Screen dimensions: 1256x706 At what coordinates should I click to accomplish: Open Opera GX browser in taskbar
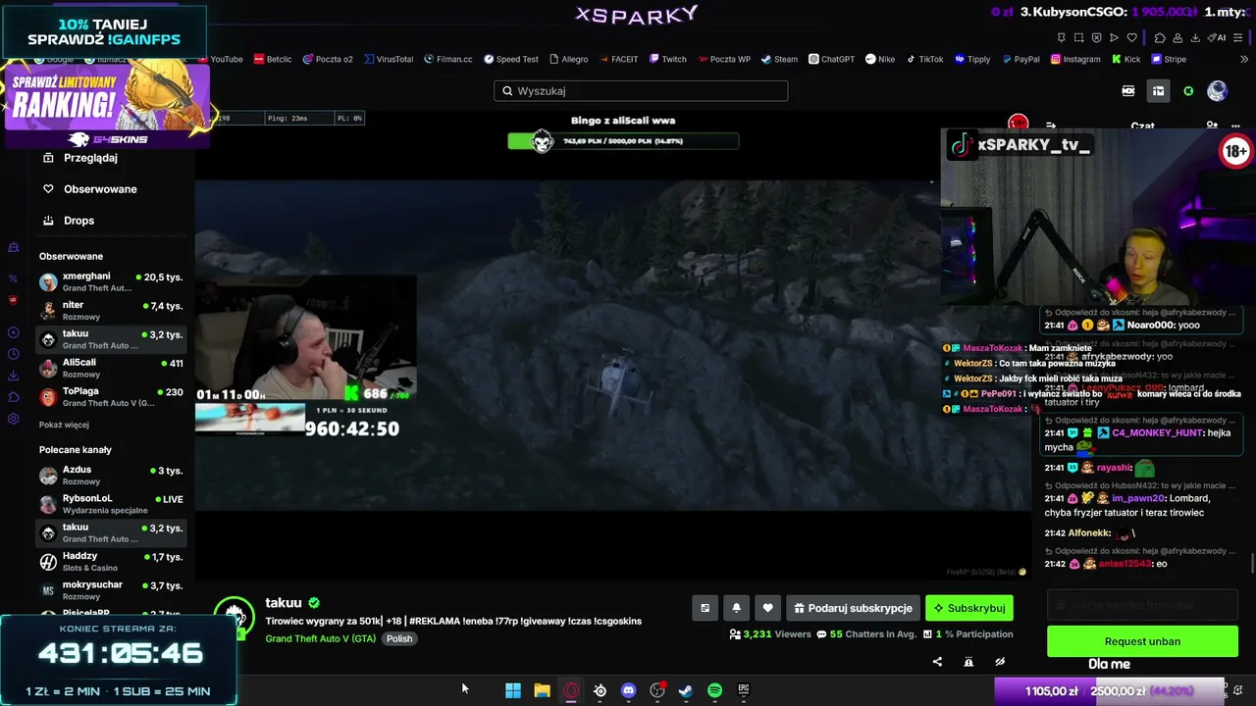(x=571, y=690)
